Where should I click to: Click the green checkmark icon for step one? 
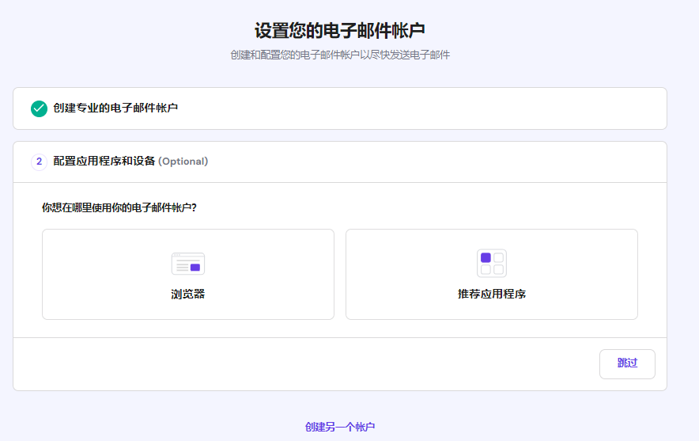[x=39, y=108]
